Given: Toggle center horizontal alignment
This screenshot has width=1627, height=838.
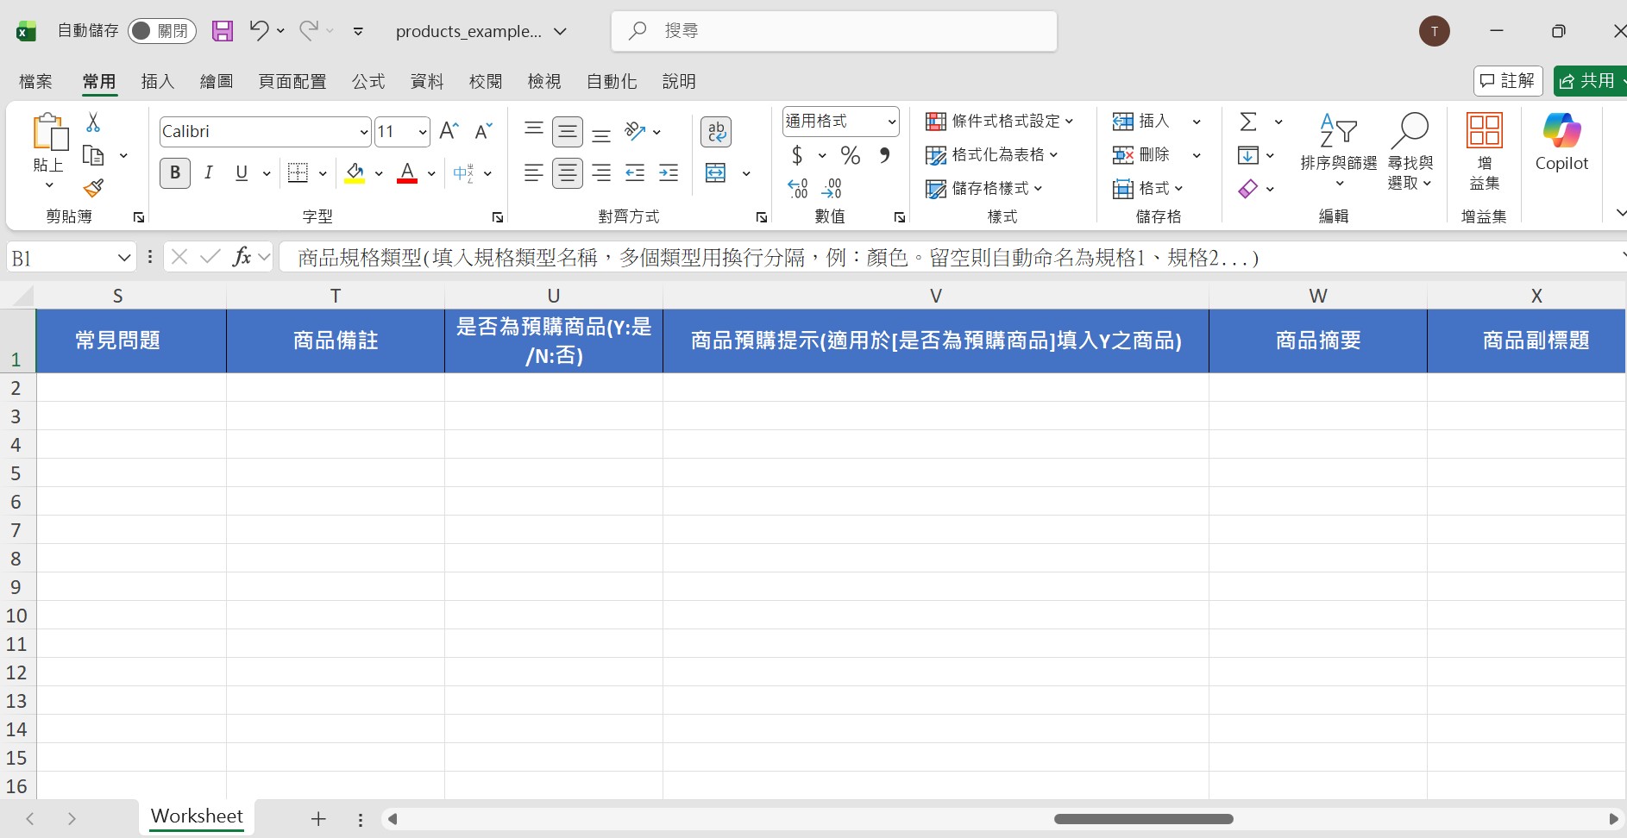Looking at the screenshot, I should coord(568,173).
